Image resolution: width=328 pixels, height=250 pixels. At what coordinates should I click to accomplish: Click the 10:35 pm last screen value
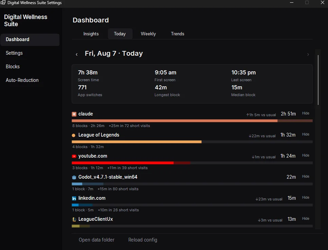pos(243,73)
